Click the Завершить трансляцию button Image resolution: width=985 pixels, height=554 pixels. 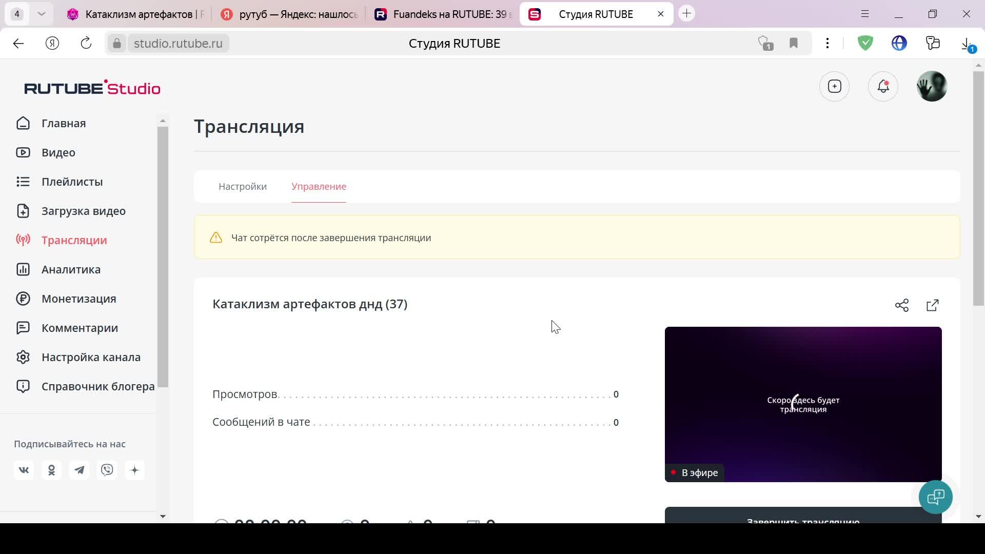point(803,517)
